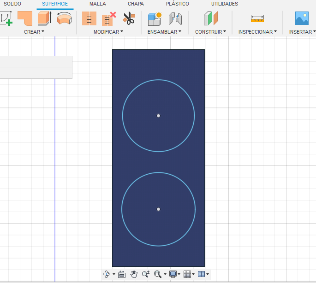Select the upper circle sketch curve
This screenshot has width=316, height=283.
point(158,80)
